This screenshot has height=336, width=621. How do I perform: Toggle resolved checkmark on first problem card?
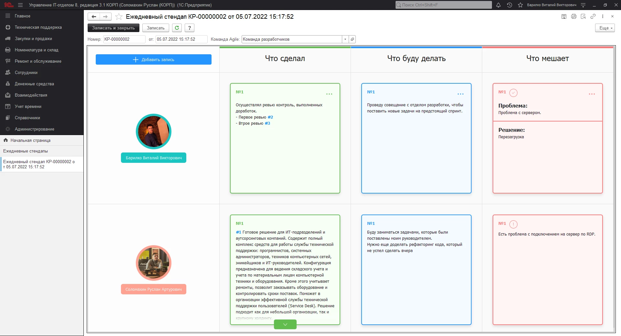[513, 93]
